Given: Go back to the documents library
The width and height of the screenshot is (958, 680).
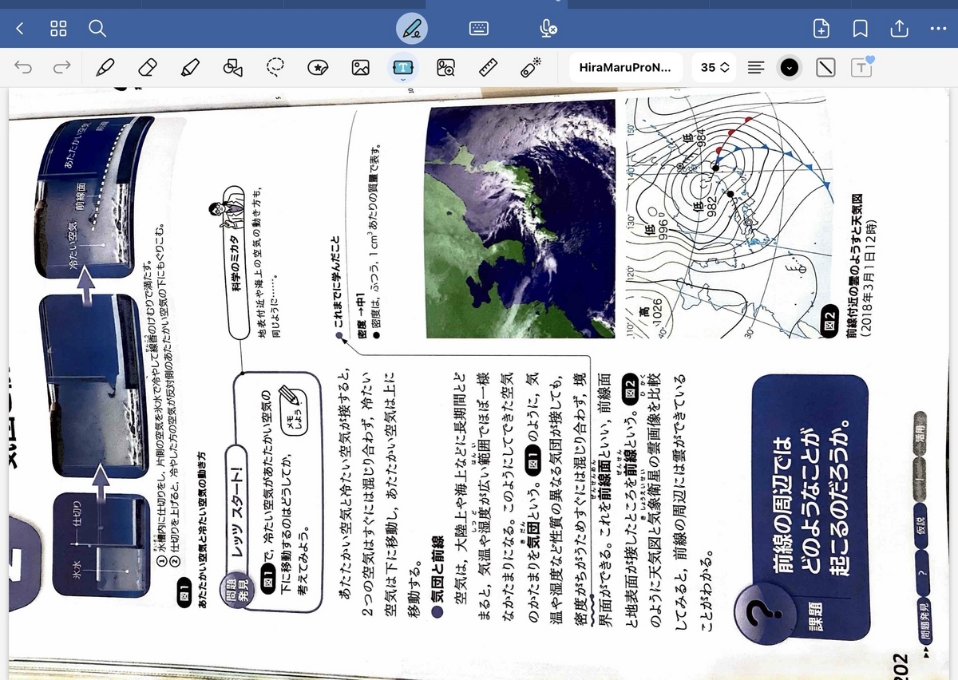Looking at the screenshot, I should click(x=20, y=29).
